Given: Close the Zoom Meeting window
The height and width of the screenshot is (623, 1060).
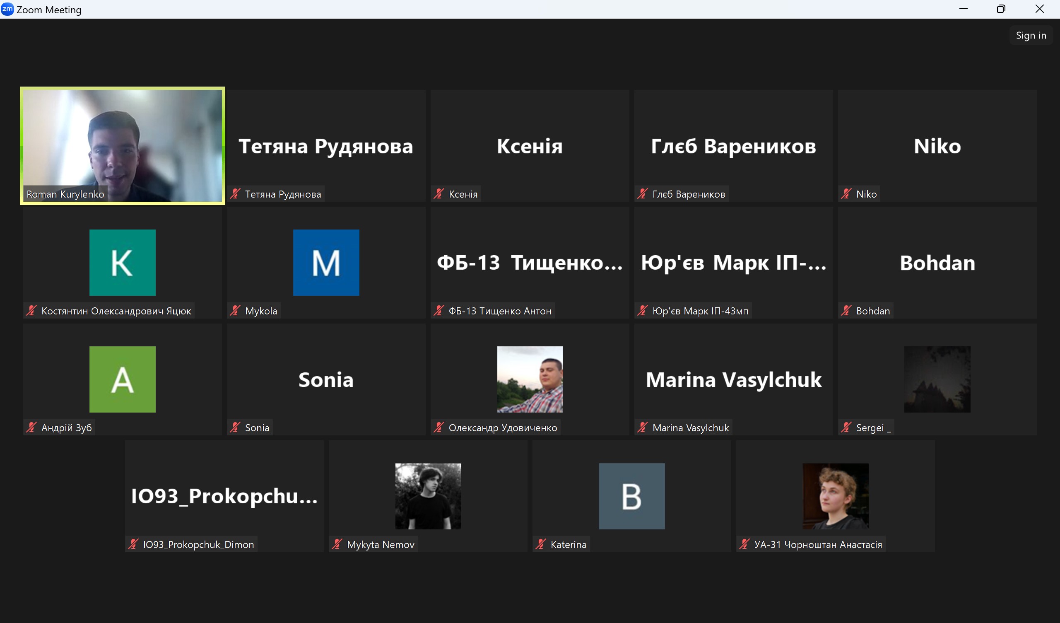Looking at the screenshot, I should pos(1039,9).
